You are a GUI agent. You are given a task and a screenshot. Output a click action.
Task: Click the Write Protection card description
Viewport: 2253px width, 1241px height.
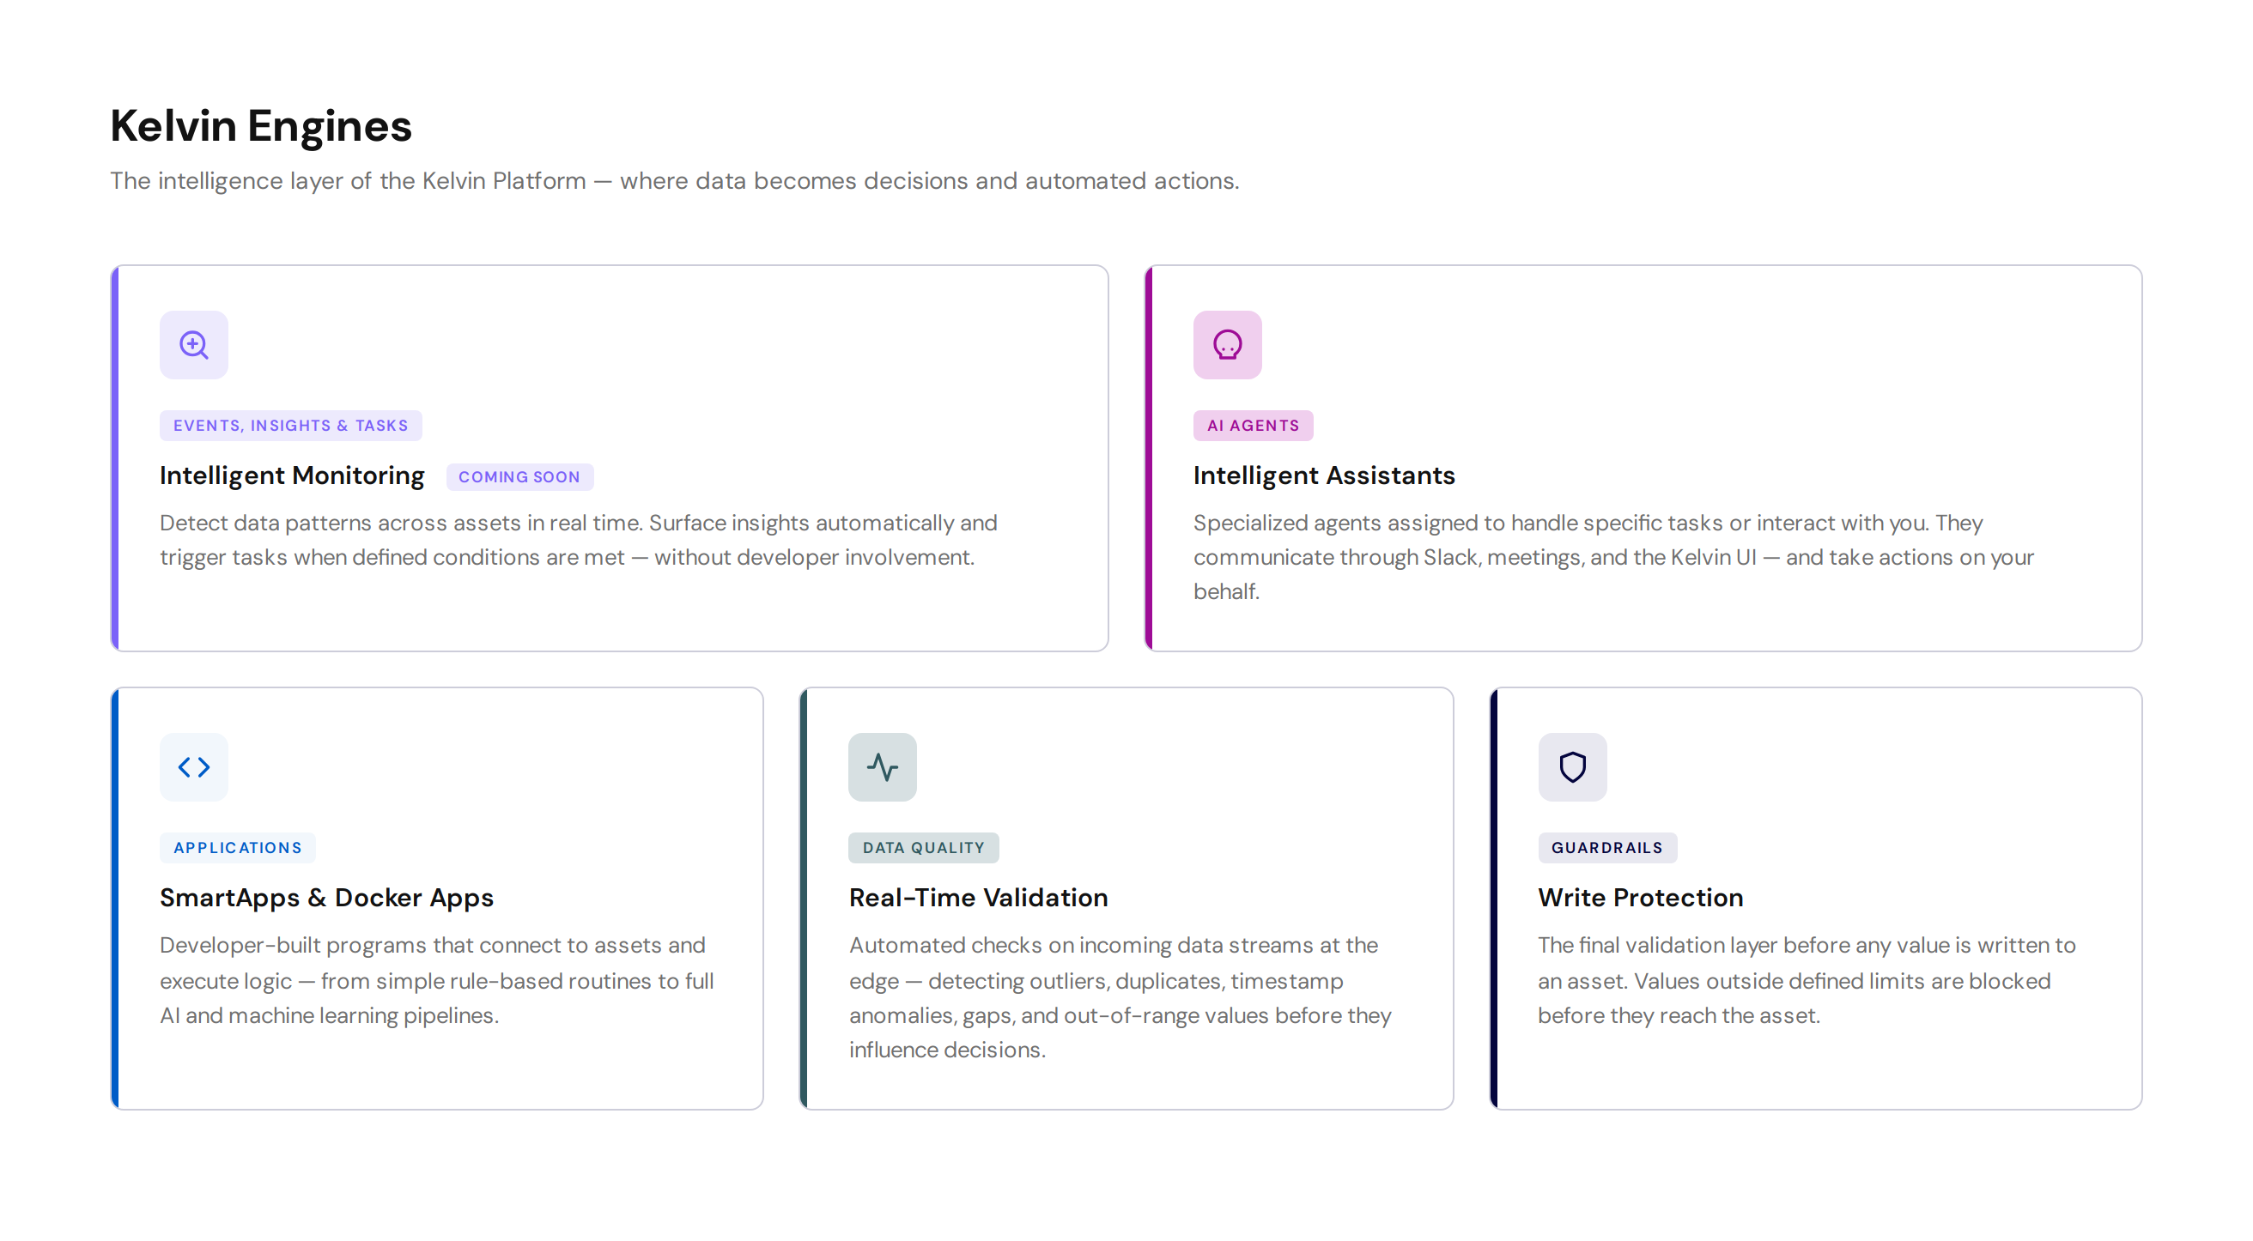pos(1806,980)
